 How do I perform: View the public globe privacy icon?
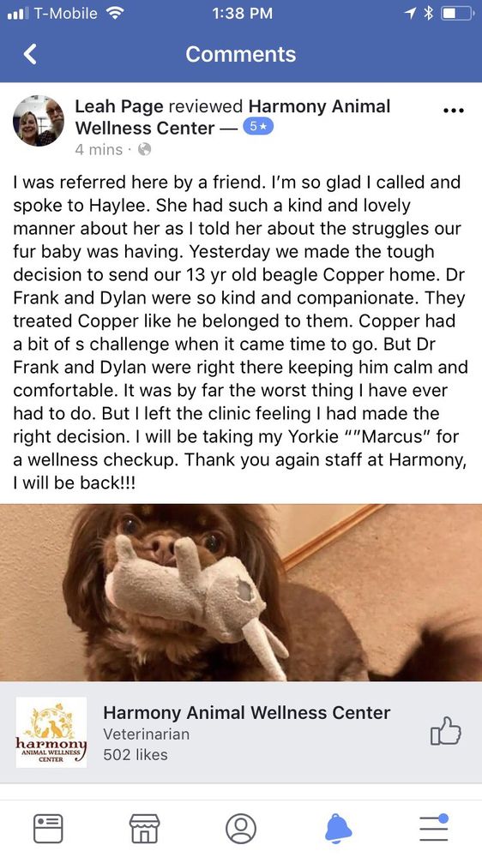point(144,148)
